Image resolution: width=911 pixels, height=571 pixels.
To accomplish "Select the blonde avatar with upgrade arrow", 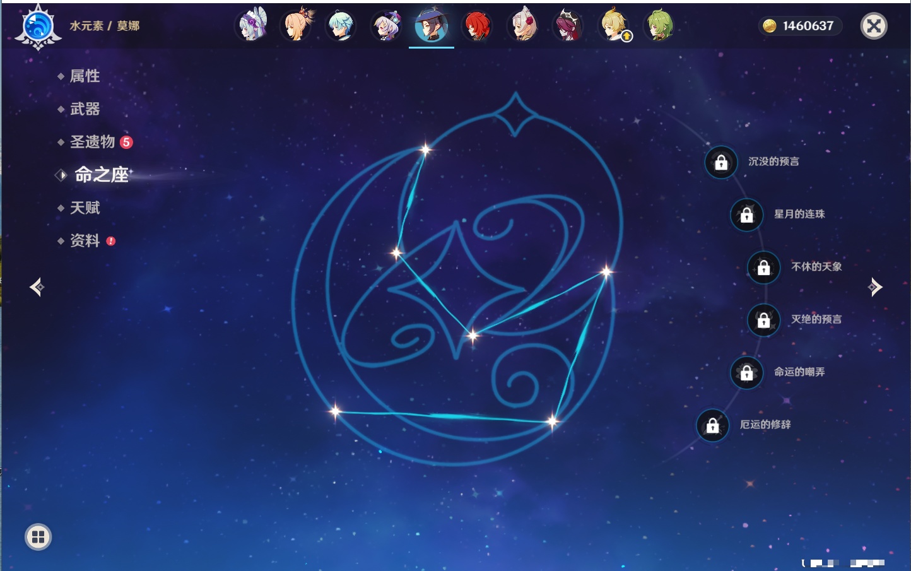I will point(613,26).
